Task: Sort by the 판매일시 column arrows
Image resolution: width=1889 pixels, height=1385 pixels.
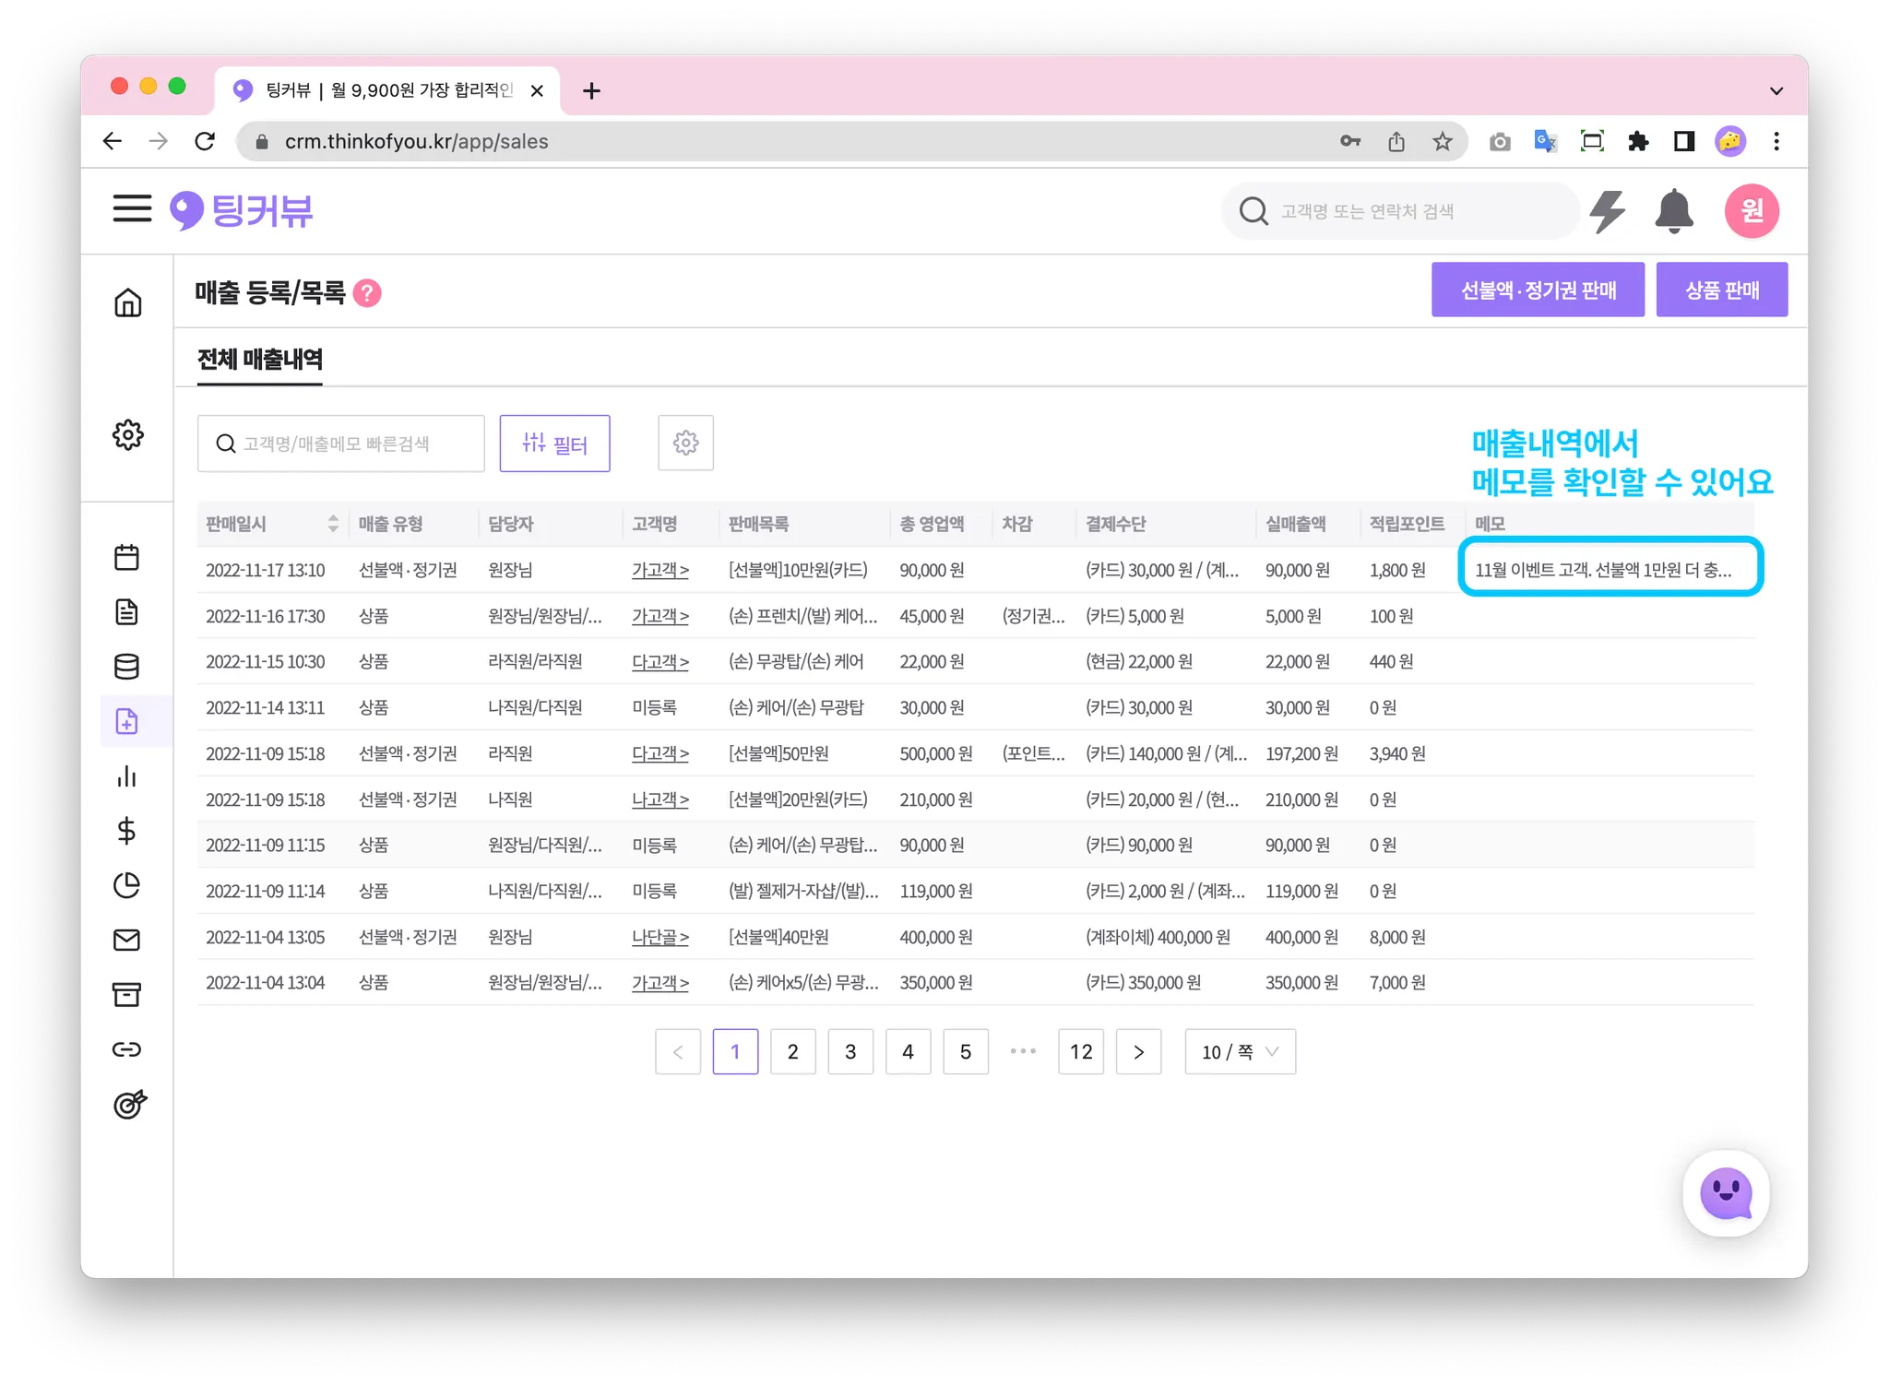Action: tap(333, 524)
